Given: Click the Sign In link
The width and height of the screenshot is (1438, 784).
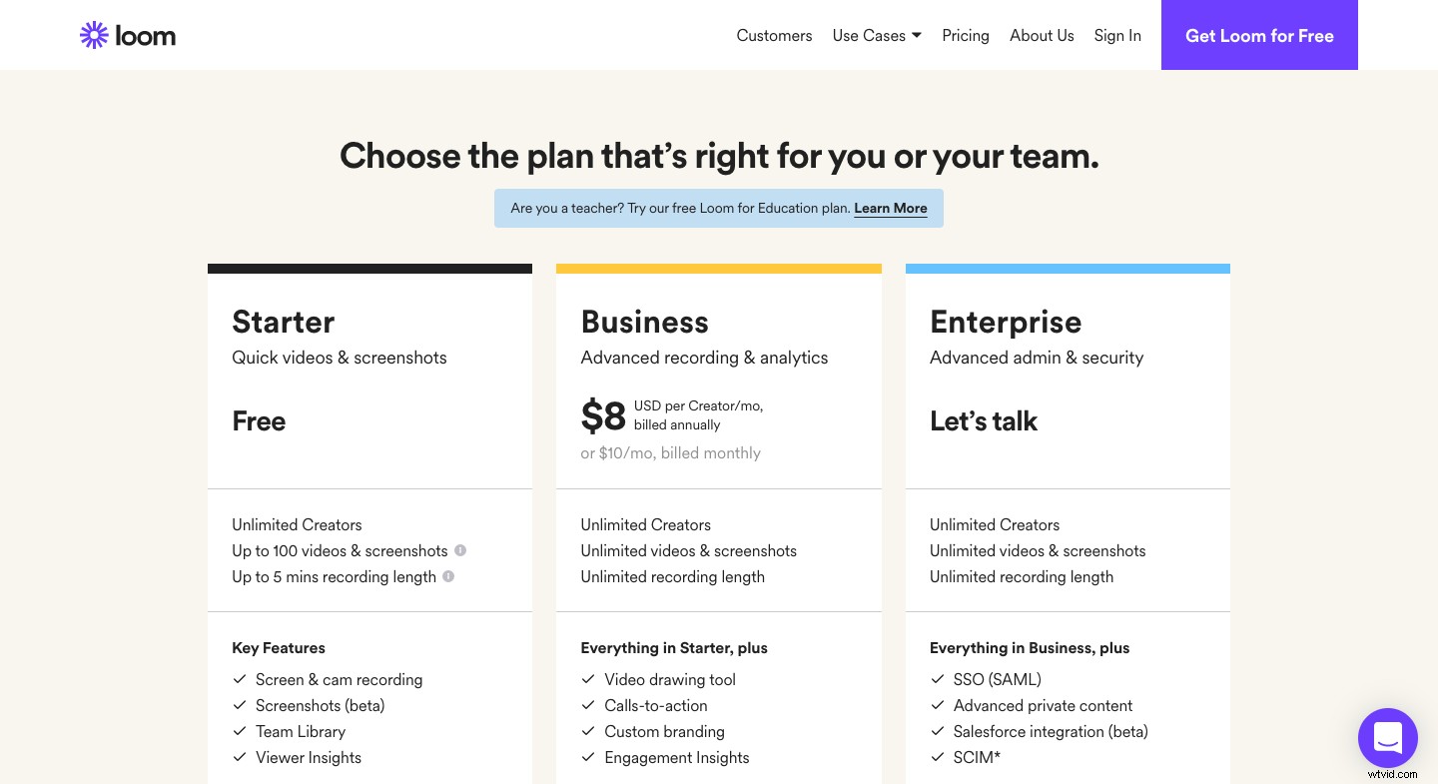Looking at the screenshot, I should pyautogui.click(x=1117, y=35).
